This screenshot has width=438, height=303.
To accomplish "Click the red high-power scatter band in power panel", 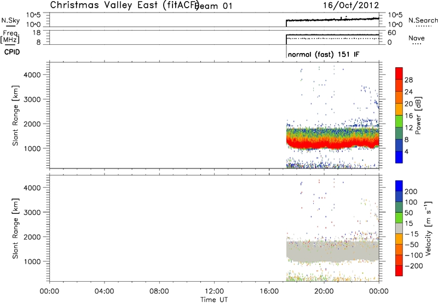I will coord(332,143).
